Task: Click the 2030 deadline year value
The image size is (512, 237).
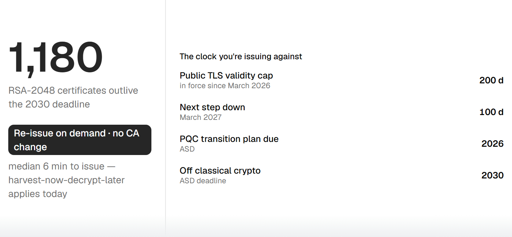Action: 492,175
